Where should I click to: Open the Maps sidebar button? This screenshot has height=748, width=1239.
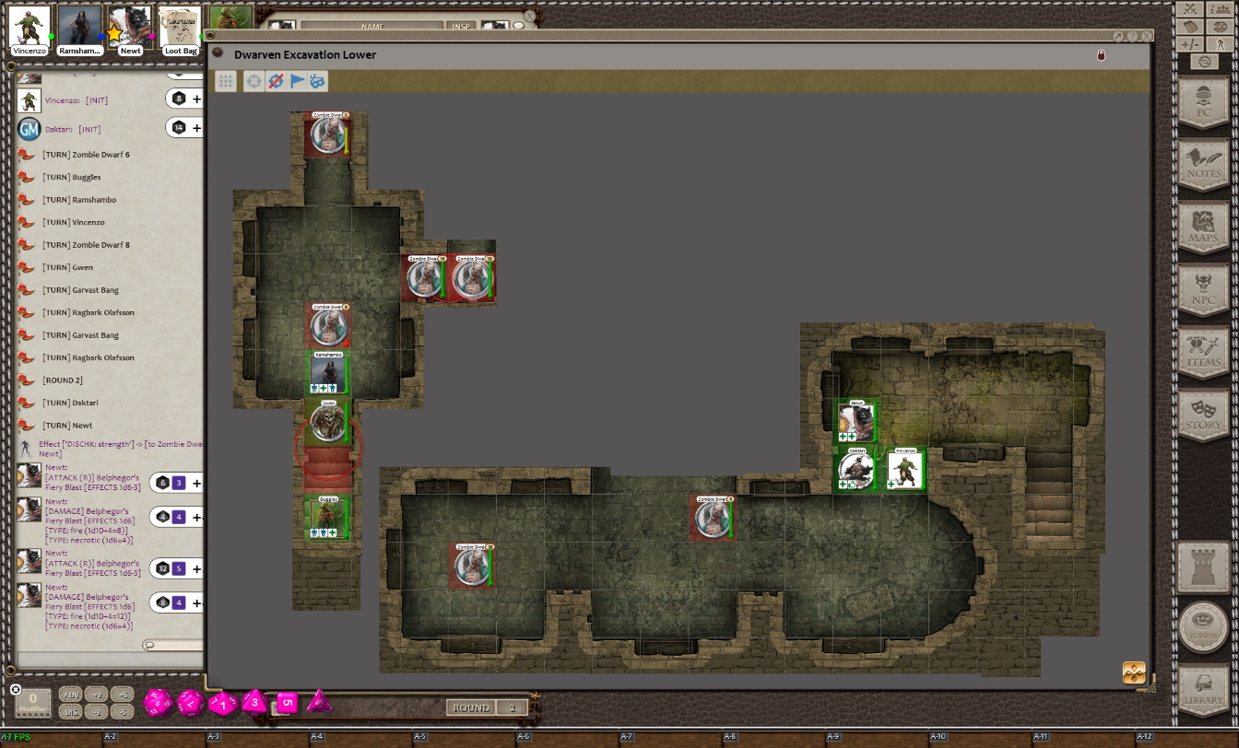pos(1203,227)
